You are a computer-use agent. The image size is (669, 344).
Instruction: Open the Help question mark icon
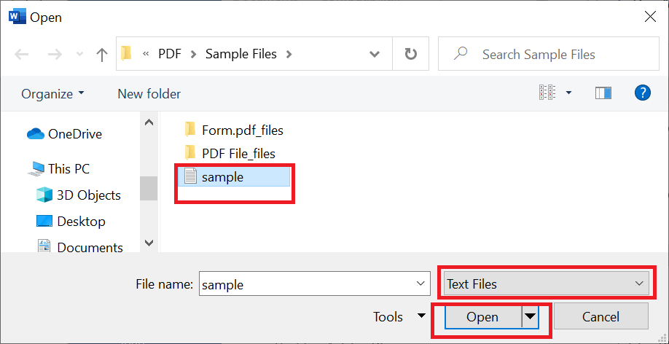tap(643, 93)
